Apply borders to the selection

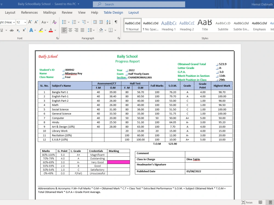111,30
